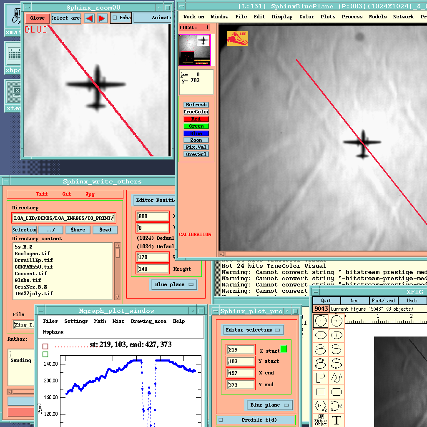The width and height of the screenshot is (427, 427).
Task: Open the Plots menu
Action: click(328, 17)
